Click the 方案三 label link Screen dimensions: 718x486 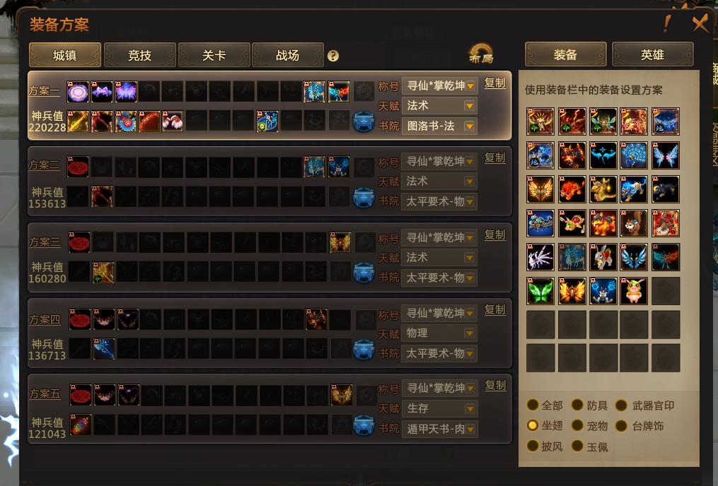click(x=45, y=242)
